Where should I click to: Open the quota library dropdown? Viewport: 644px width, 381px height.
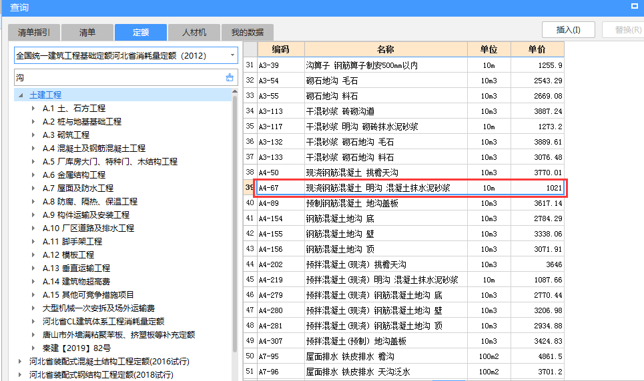point(232,55)
